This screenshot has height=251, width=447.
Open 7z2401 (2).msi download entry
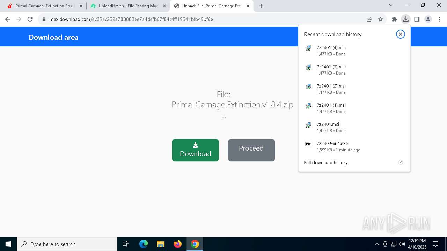point(354,89)
